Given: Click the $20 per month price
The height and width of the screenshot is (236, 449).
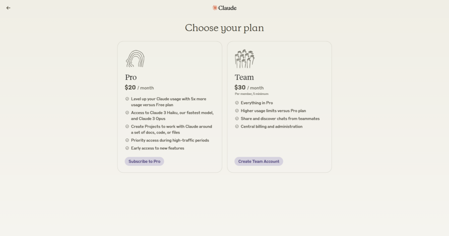Looking at the screenshot, I should tap(139, 88).
